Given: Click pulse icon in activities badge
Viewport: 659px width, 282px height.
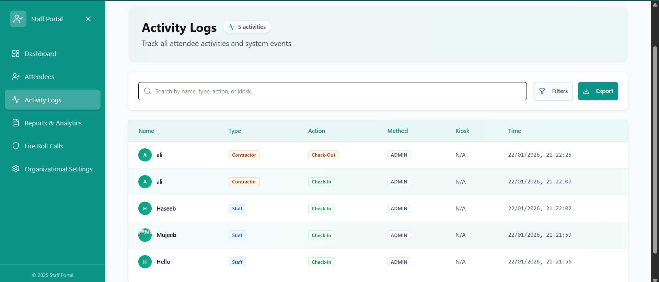Looking at the screenshot, I should pos(232,27).
